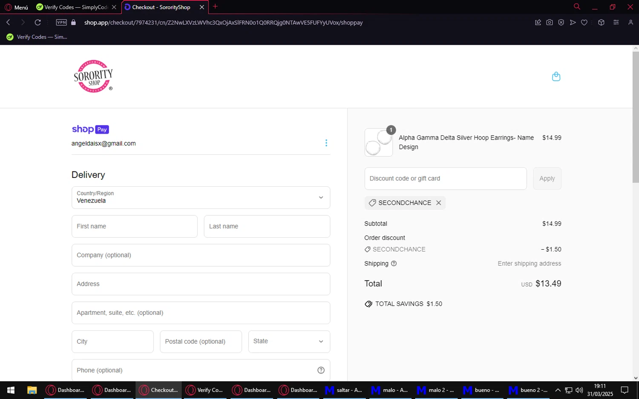Open Opera Menú button
The width and height of the screenshot is (639, 399).
tap(16, 7)
